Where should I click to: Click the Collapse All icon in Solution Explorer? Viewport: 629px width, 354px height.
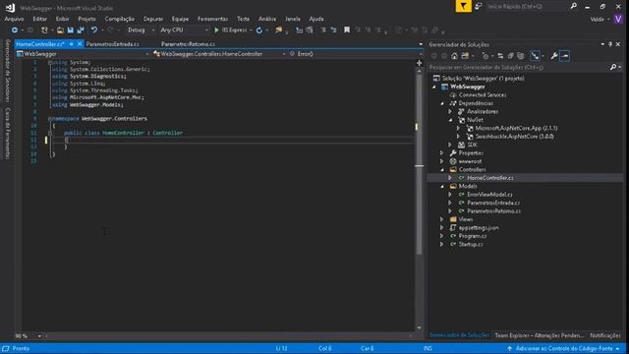(511, 56)
